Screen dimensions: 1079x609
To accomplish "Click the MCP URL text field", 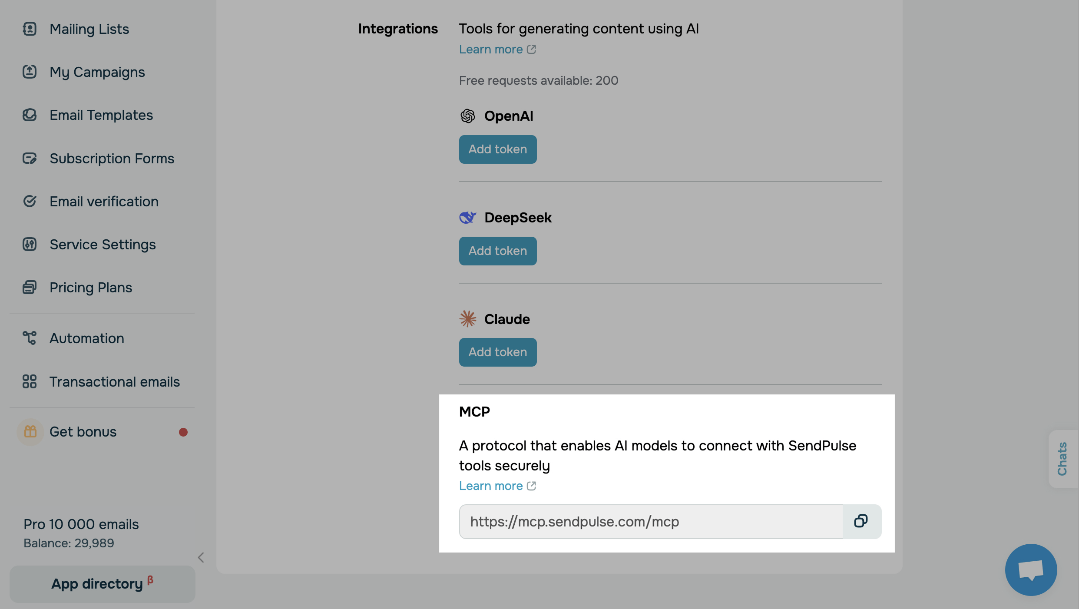I will click(651, 521).
